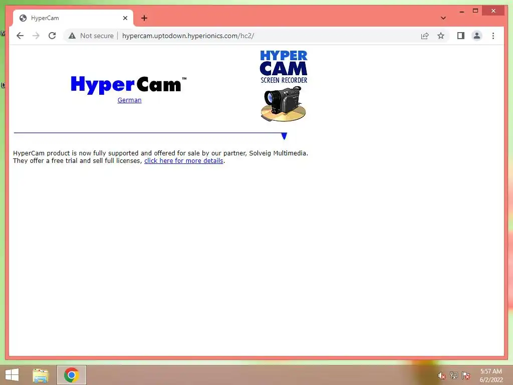Open File Explorer from the taskbar
Screen dimensions: 513x385
[41, 375]
